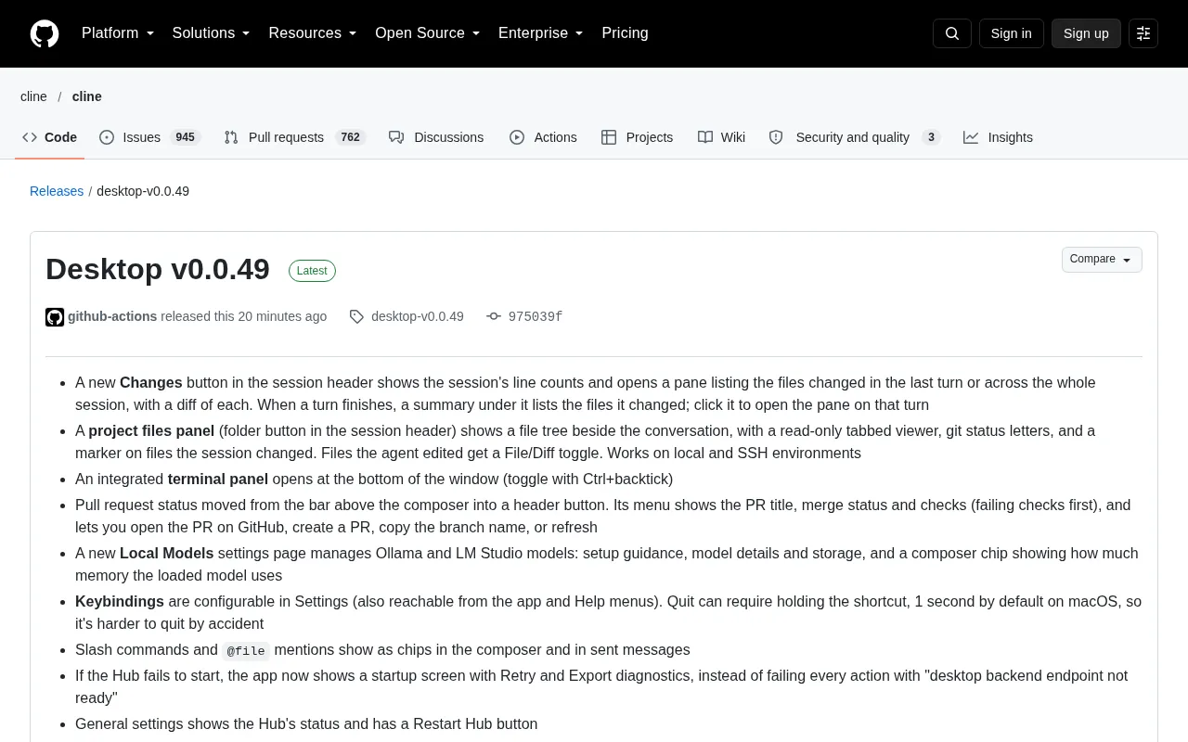Click the github-actions avatar icon
The height and width of the screenshot is (742, 1188).
click(x=55, y=317)
